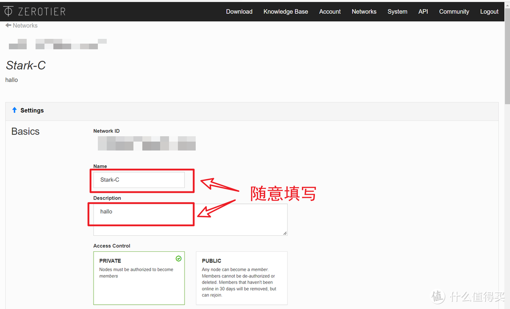
Task: Open the Knowledge Base menu item
Action: click(286, 12)
